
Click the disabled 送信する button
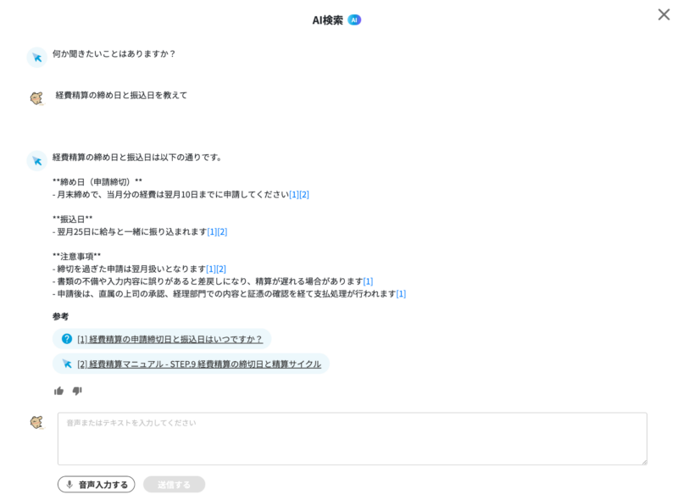(x=174, y=485)
